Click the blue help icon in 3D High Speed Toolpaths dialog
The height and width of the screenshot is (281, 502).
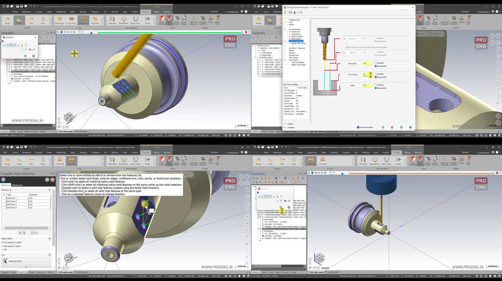click(x=410, y=127)
